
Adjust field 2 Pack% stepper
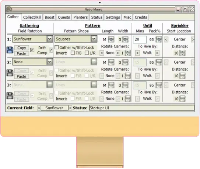click(x=159, y=62)
